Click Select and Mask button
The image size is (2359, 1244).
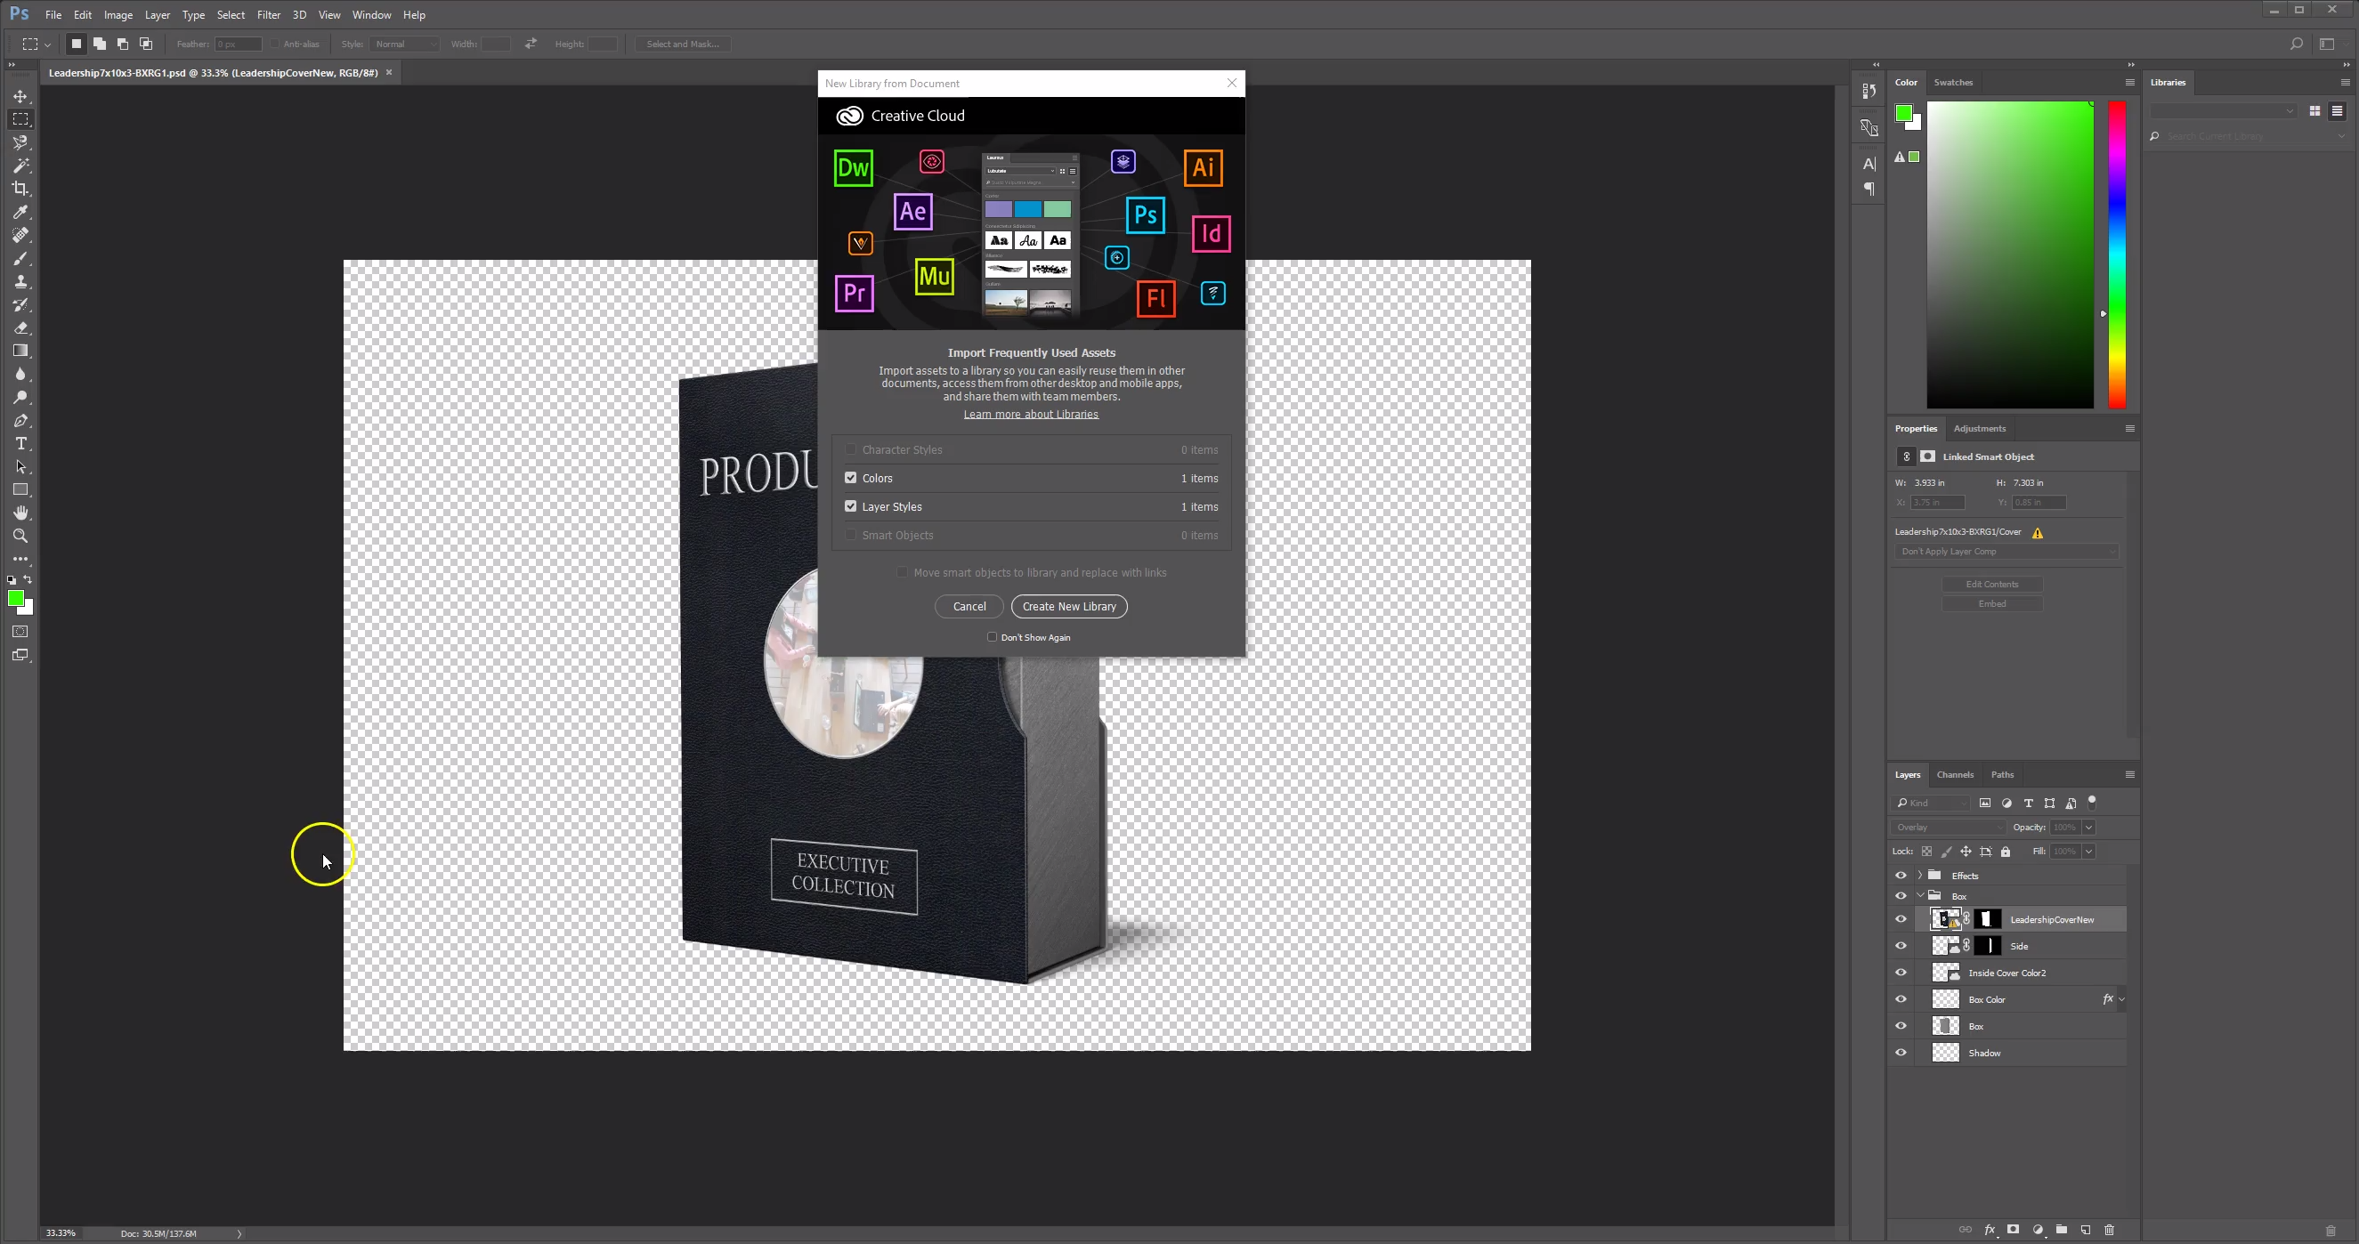click(x=682, y=44)
